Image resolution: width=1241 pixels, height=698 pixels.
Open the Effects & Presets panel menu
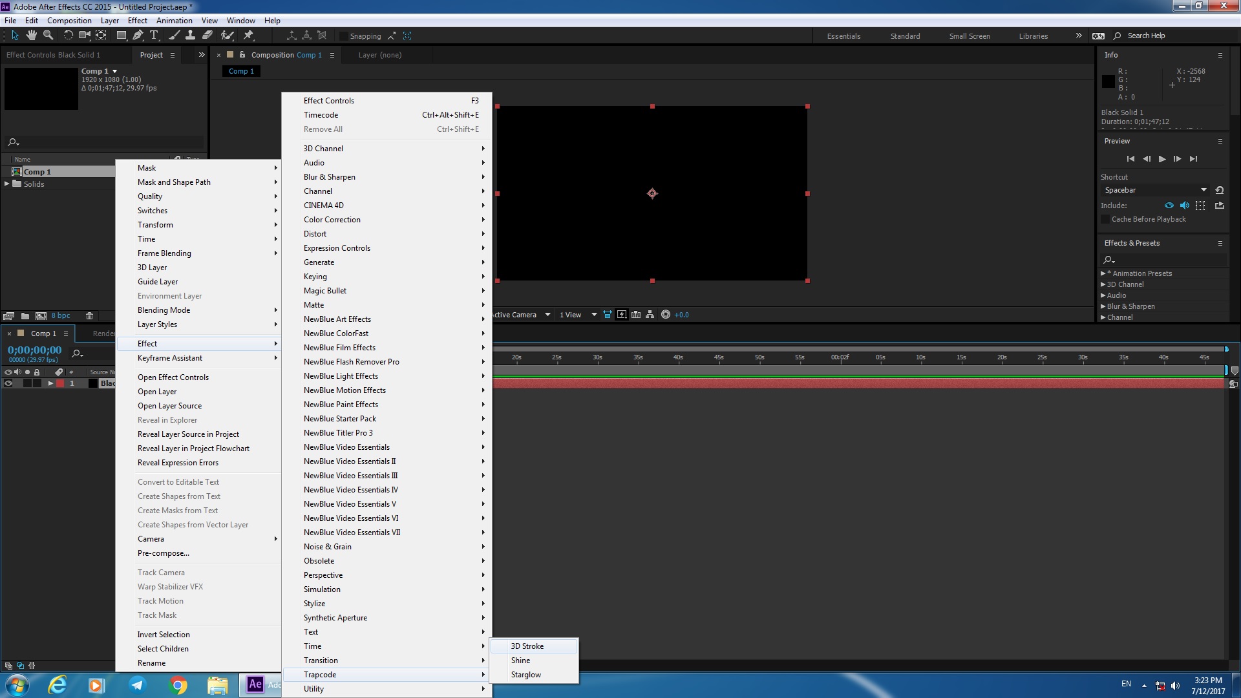point(1220,243)
